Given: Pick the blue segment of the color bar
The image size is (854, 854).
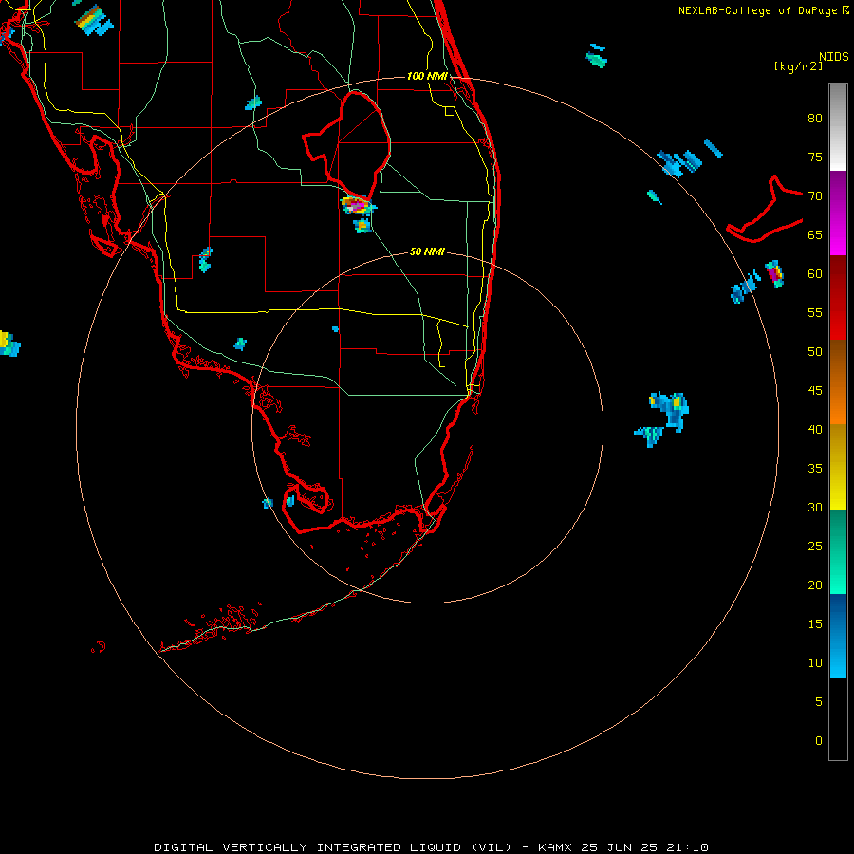Looking at the screenshot, I should click(838, 636).
